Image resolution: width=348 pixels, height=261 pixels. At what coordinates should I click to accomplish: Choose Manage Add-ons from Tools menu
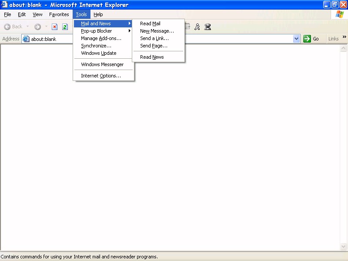(x=103, y=38)
